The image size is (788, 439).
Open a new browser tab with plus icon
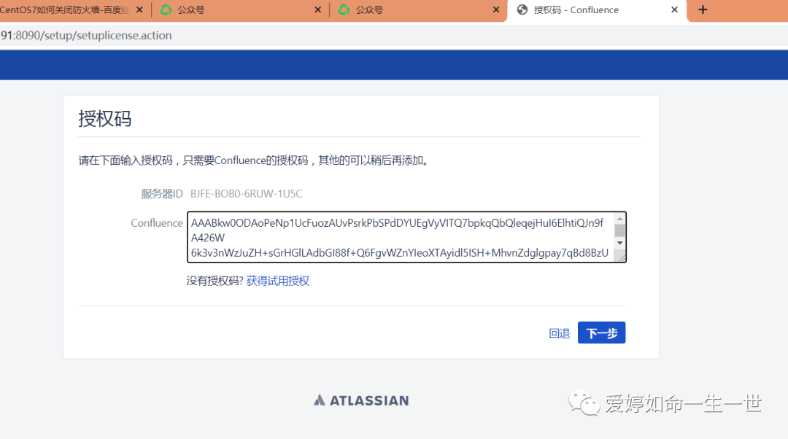click(703, 10)
